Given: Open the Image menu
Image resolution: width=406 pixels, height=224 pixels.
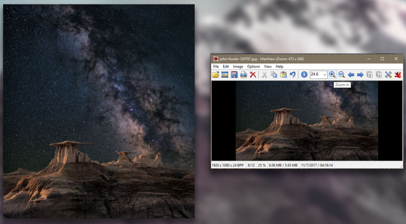Looking at the screenshot, I should pyautogui.click(x=238, y=66).
